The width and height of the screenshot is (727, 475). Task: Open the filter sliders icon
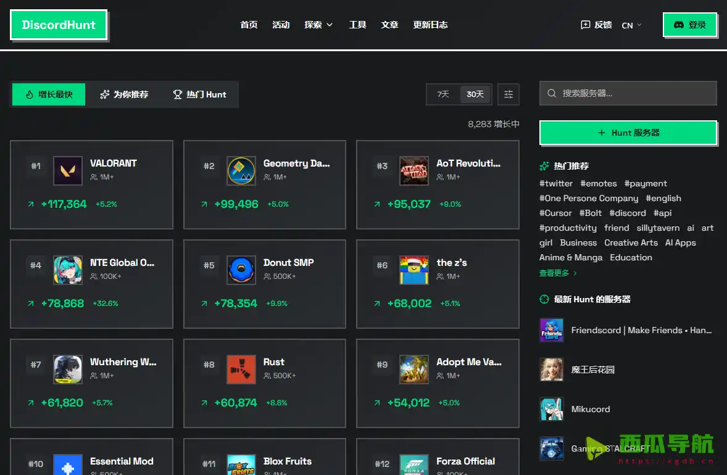pos(508,94)
